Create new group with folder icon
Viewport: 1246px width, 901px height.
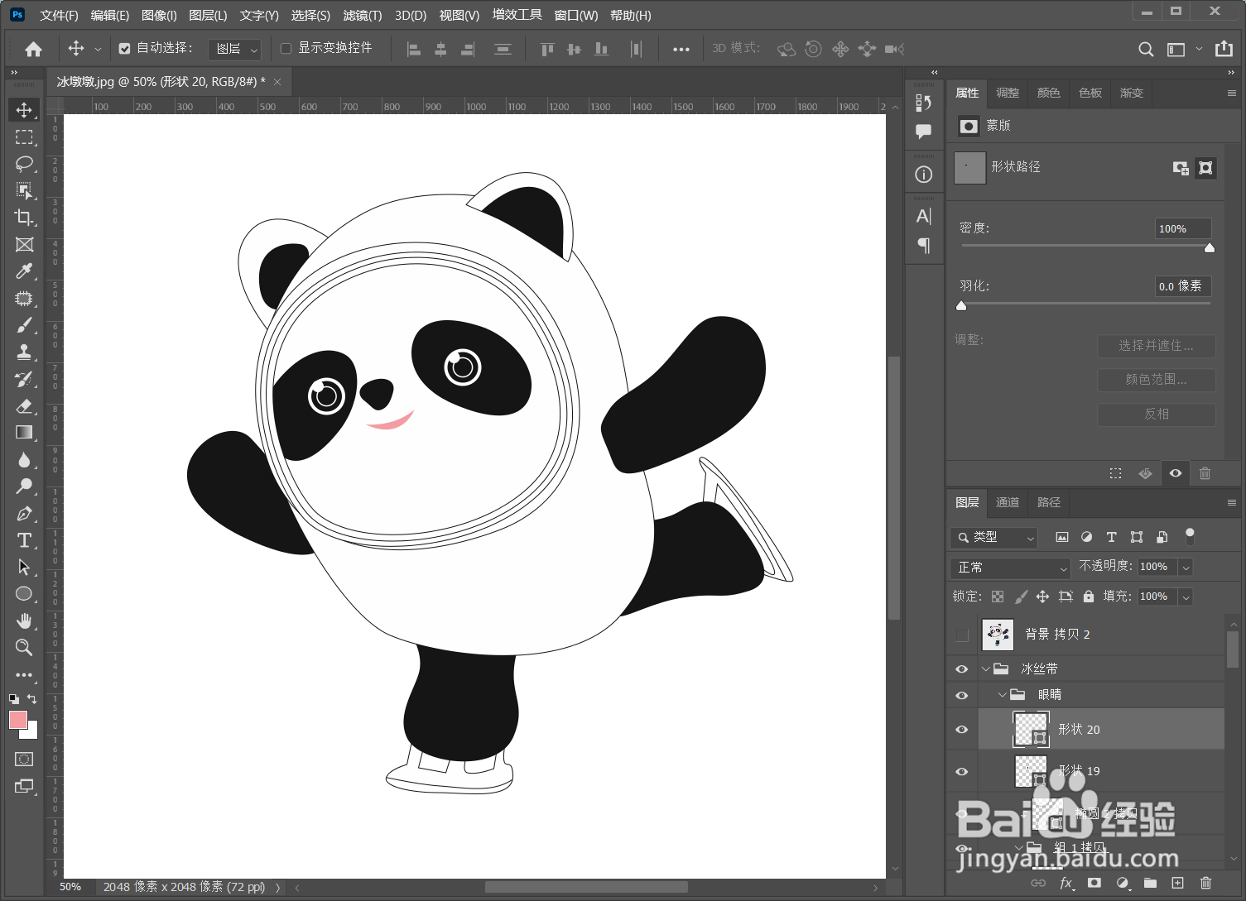point(1150,883)
